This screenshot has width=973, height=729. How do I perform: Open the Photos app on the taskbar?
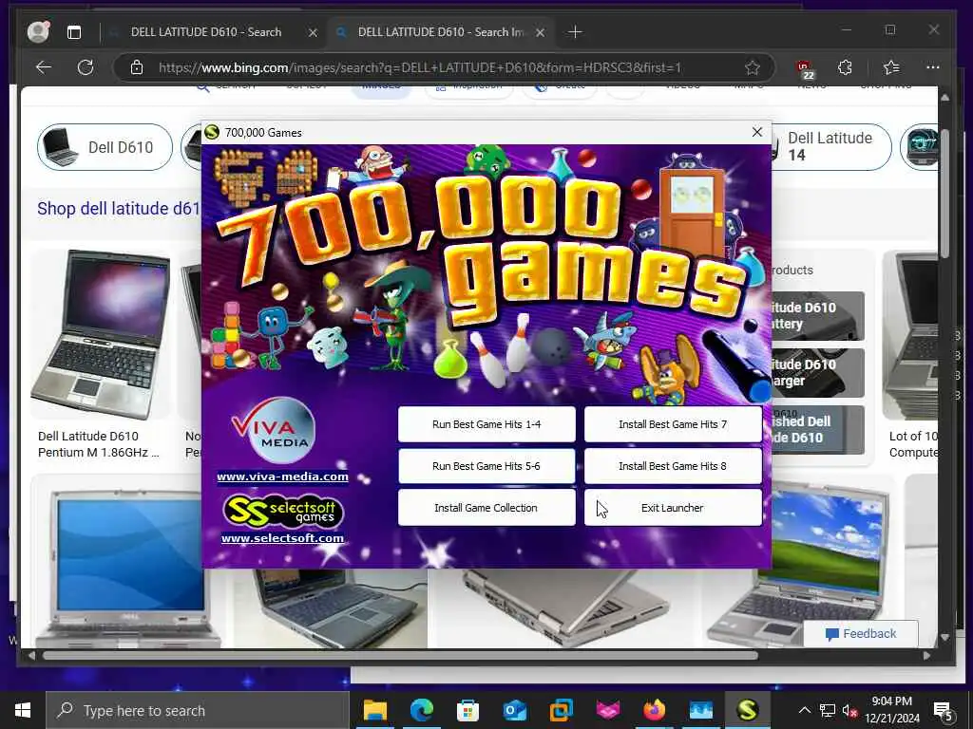700,710
